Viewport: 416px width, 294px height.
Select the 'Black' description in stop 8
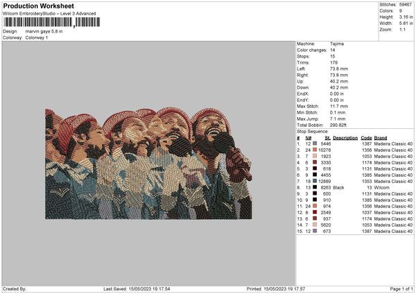[338, 188]
